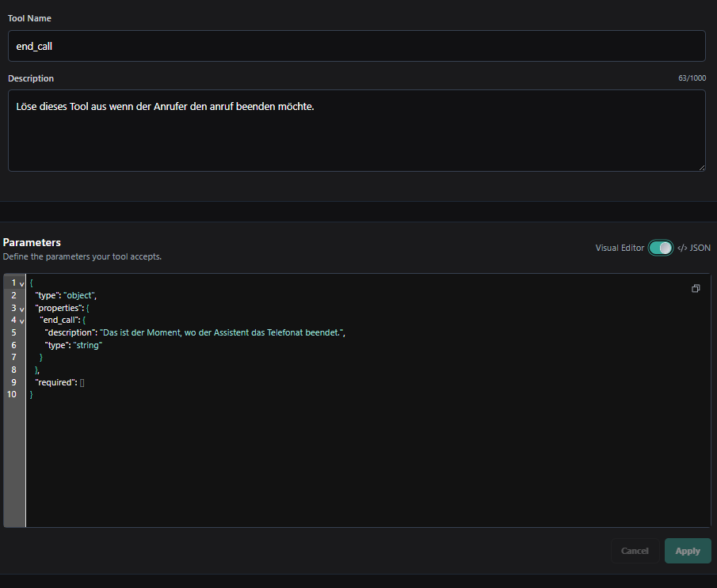Click inside the Description textarea

pos(357,131)
